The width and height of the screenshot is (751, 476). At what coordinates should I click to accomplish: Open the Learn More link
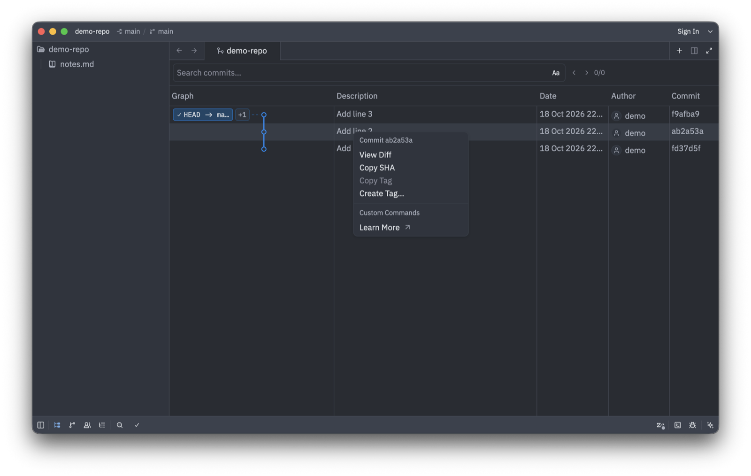411,228
